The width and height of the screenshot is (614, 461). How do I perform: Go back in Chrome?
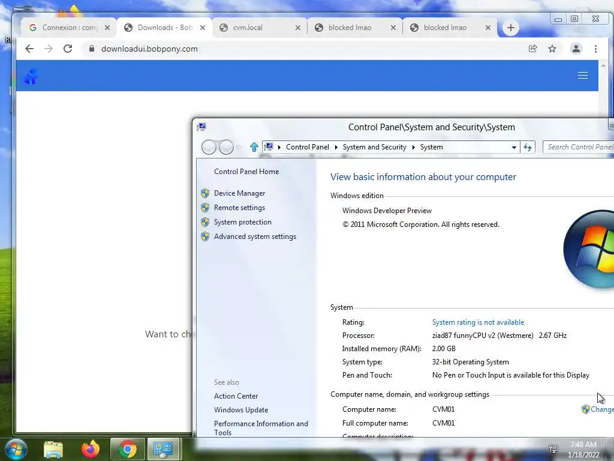pyautogui.click(x=29, y=49)
